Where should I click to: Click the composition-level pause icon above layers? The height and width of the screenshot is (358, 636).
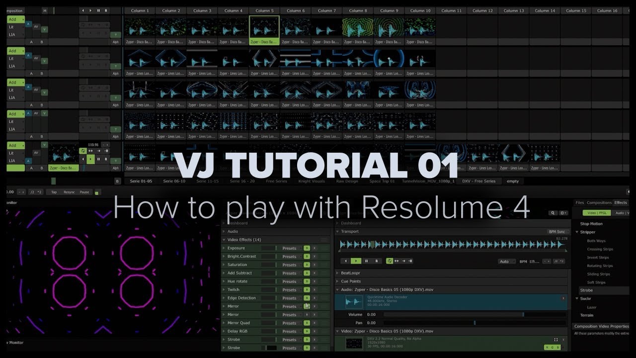pyautogui.click(x=98, y=10)
